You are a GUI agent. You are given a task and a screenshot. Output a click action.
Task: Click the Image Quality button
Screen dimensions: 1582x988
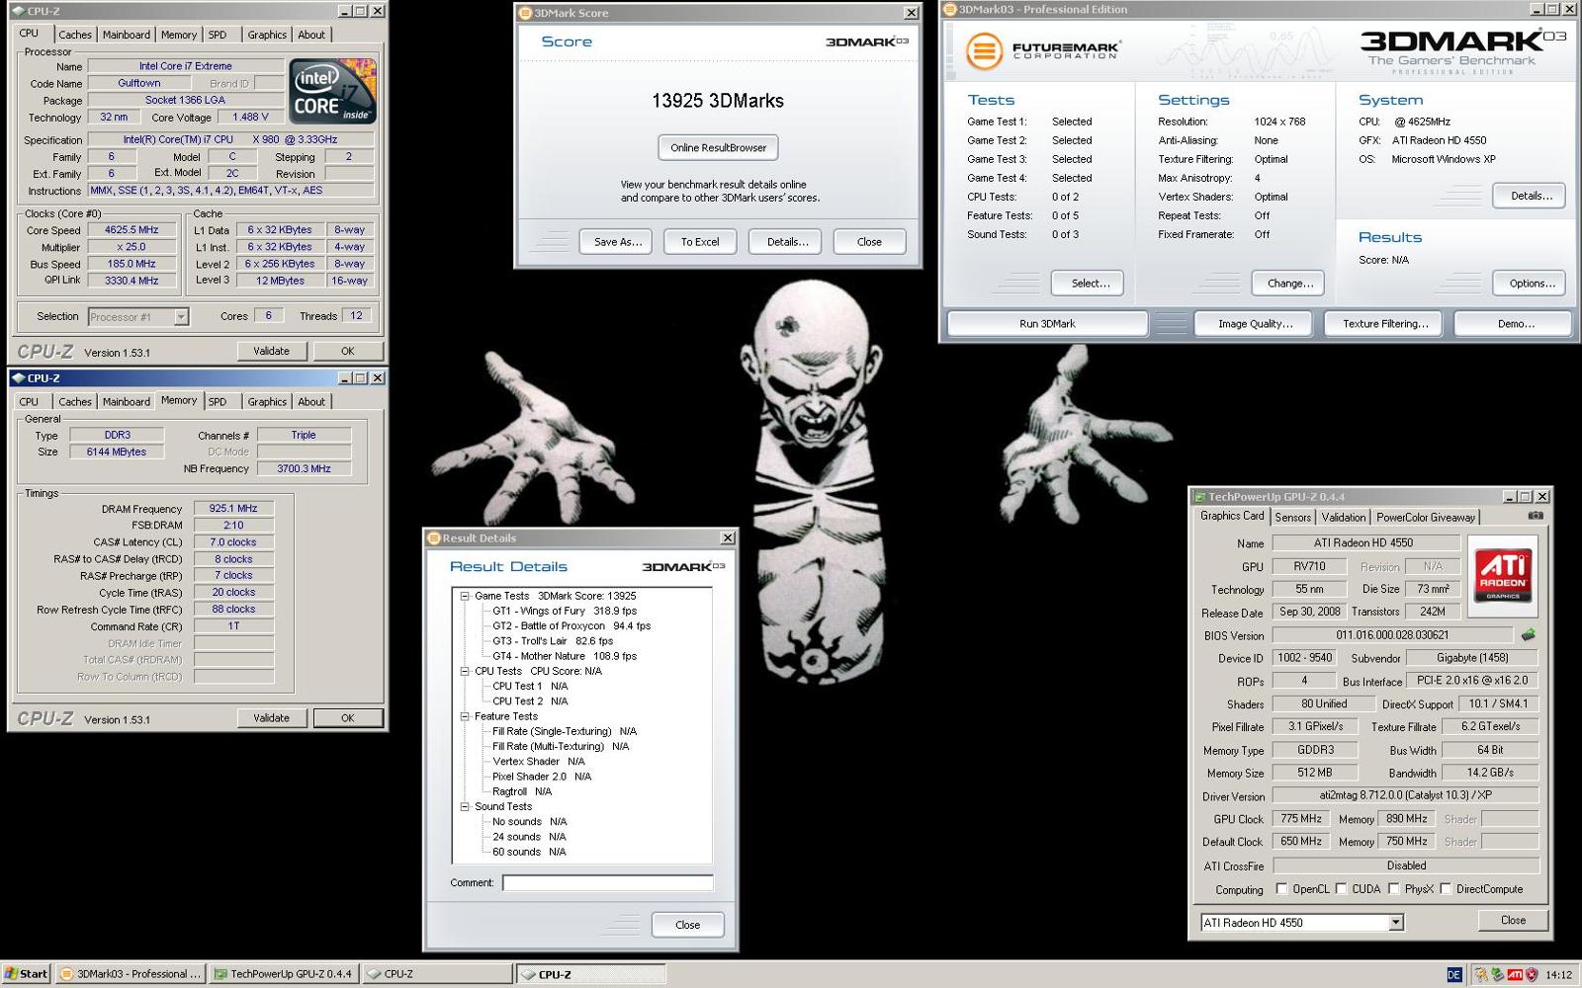[1256, 323]
